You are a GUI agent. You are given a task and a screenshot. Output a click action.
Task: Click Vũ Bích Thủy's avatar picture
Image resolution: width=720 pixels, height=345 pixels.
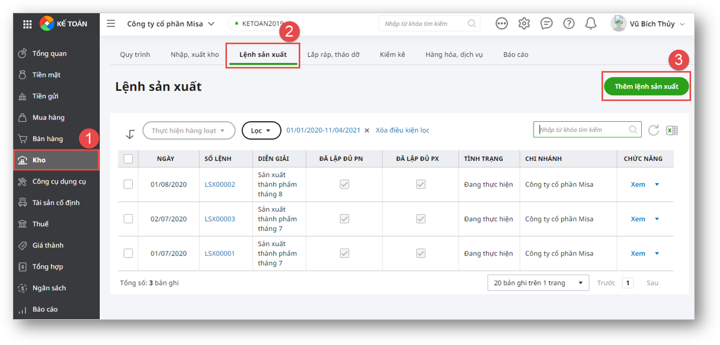(x=618, y=23)
